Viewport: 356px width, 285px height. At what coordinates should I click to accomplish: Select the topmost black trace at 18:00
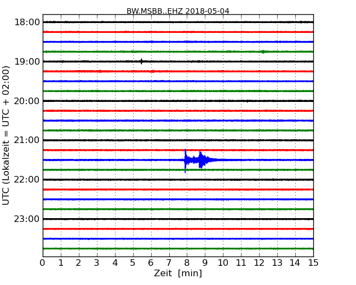click(x=178, y=22)
